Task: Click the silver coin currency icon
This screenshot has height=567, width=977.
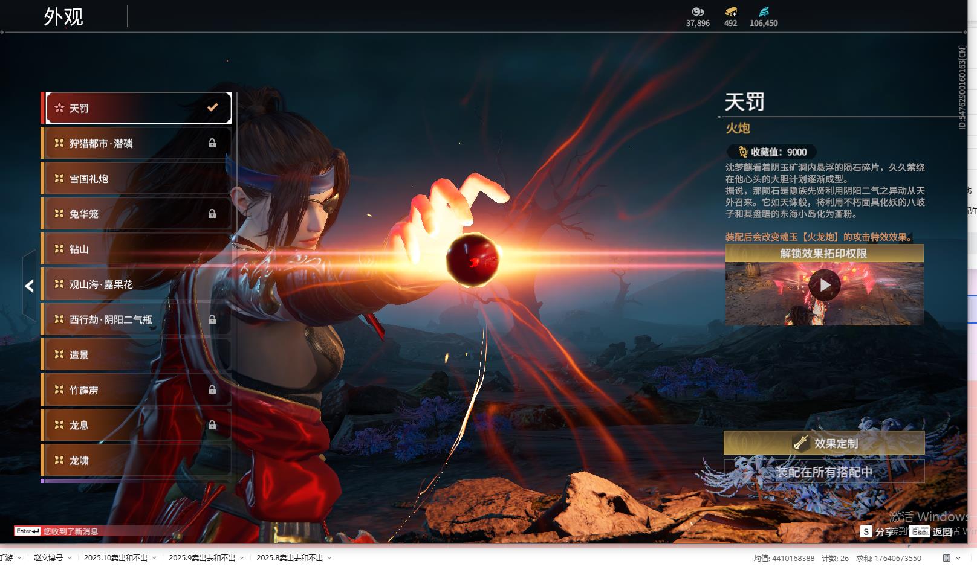Action: [698, 11]
